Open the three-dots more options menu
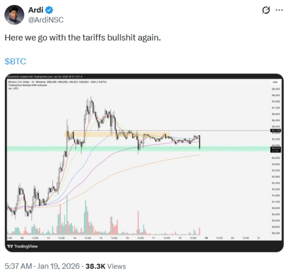 [279, 10]
